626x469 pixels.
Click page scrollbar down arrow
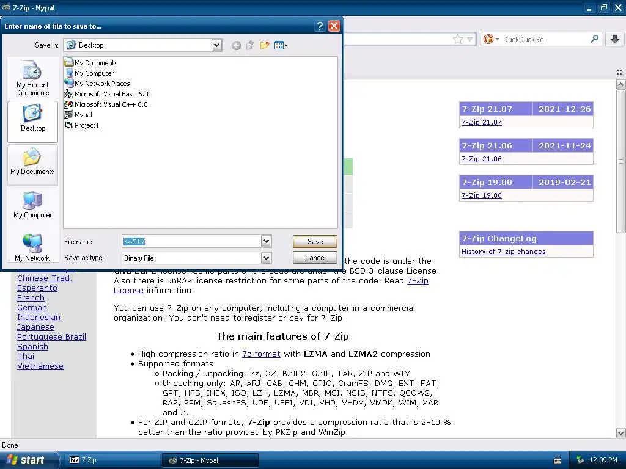click(620, 433)
